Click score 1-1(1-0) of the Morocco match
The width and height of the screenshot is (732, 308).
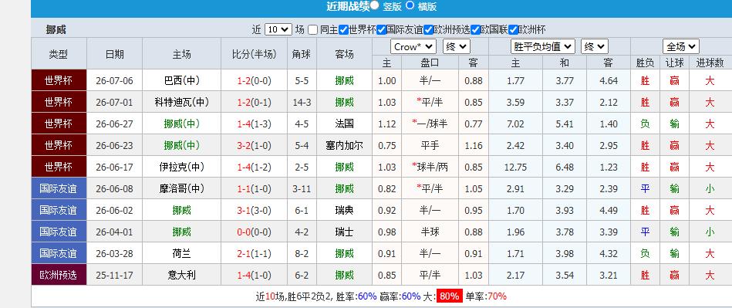click(x=254, y=189)
